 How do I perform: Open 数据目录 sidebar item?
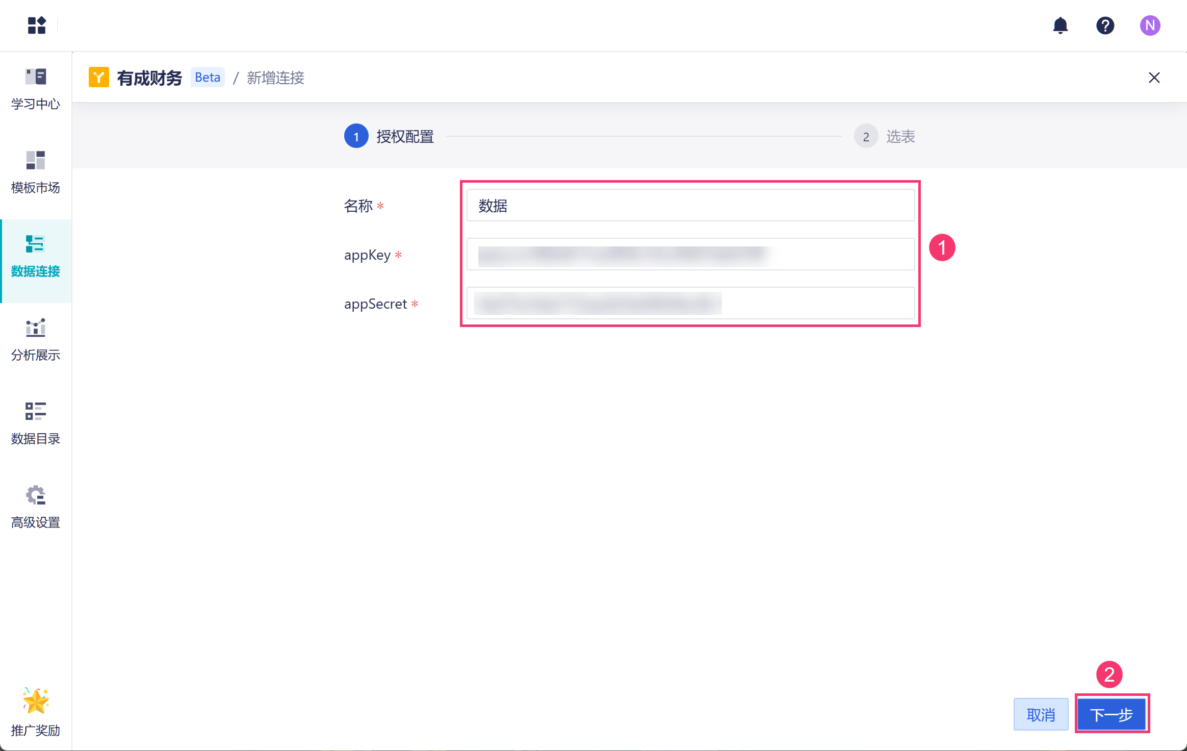[x=36, y=423]
